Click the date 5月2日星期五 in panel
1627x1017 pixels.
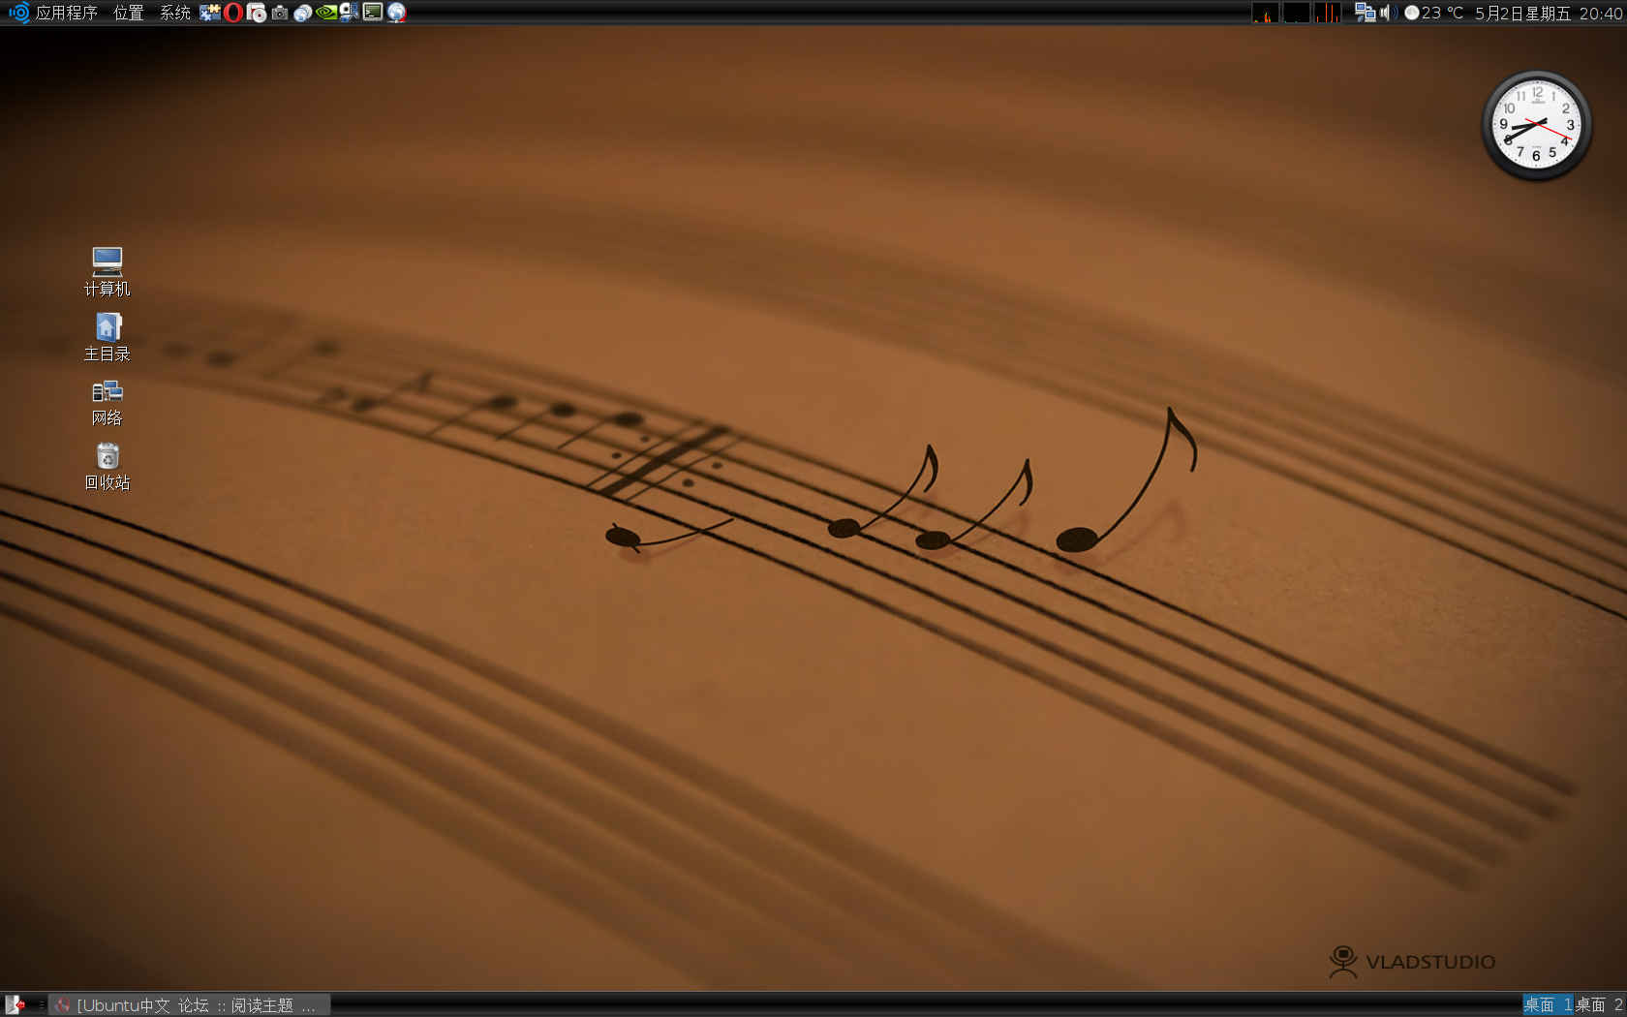tap(1522, 13)
